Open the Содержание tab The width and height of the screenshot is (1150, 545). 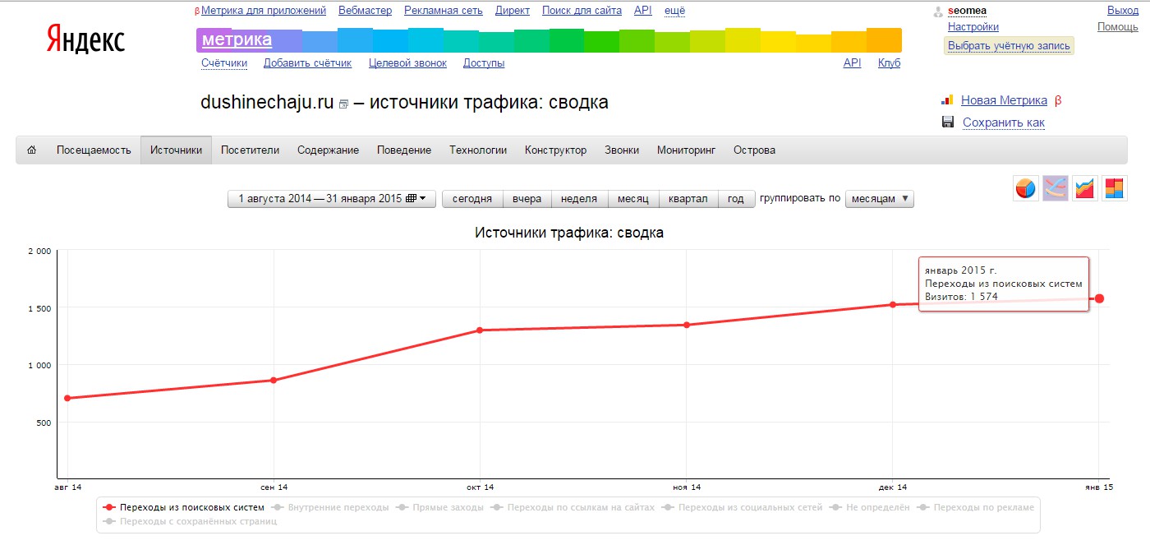click(329, 150)
